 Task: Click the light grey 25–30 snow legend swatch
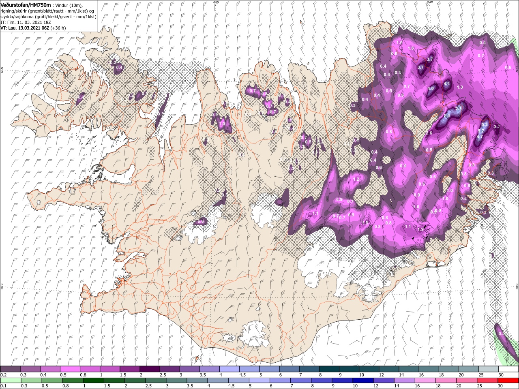[x=488, y=369]
